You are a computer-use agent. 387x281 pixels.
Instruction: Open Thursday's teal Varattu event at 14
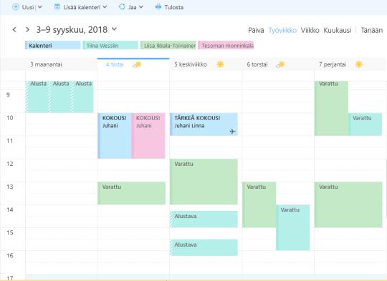(292, 227)
